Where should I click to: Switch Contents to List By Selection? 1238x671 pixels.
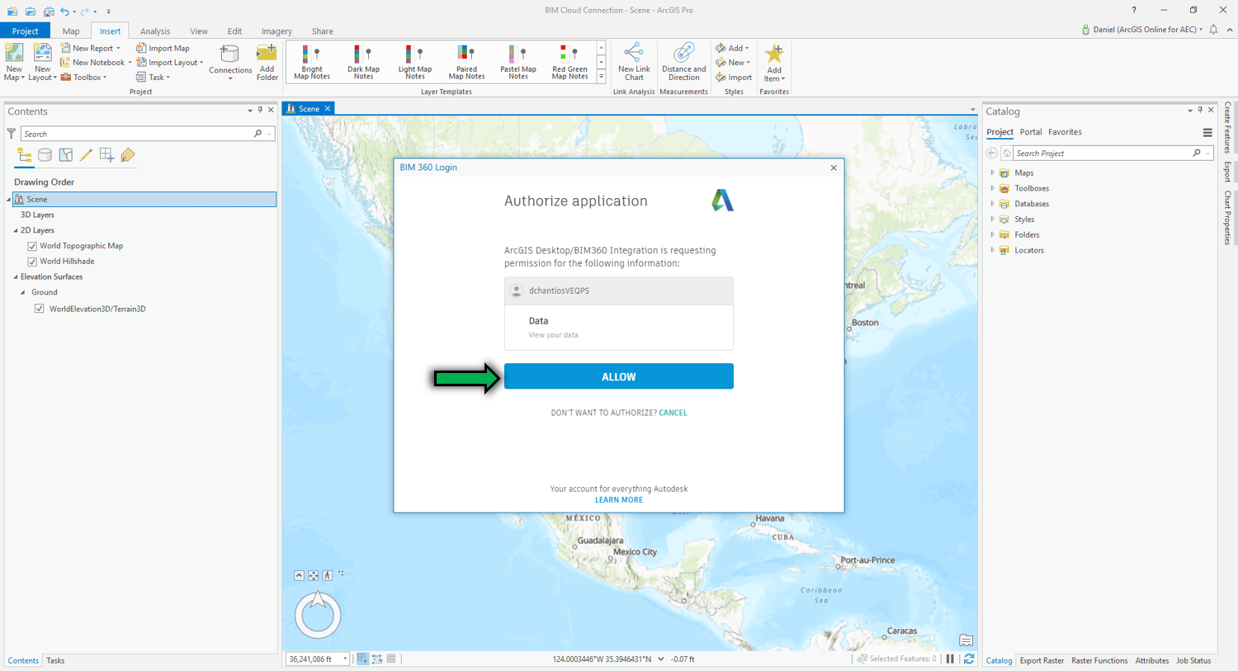tap(66, 155)
